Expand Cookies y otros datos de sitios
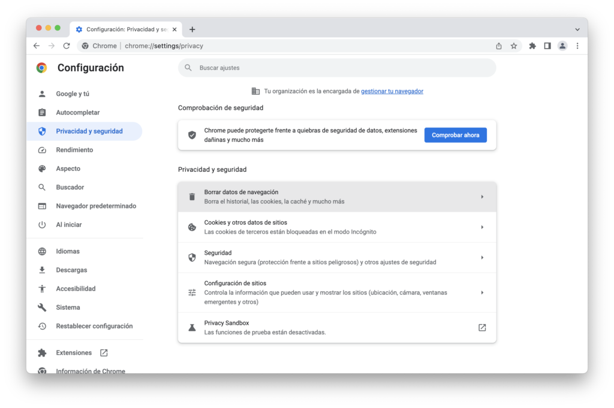 482,227
